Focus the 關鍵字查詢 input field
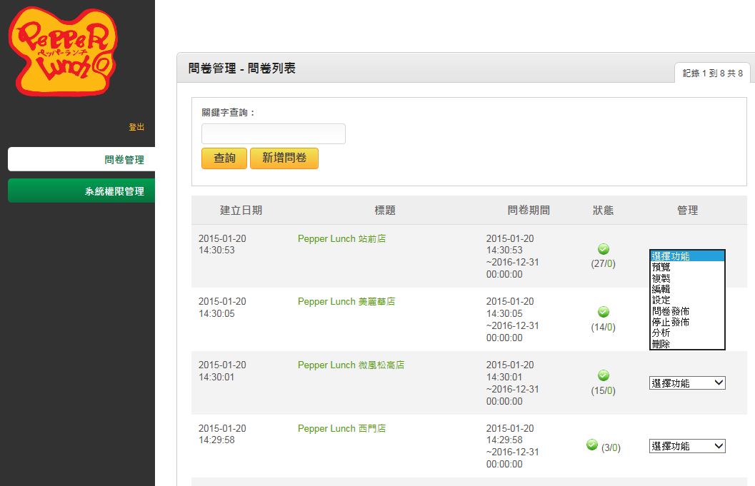Screen dimensions: 755x486 (x=274, y=133)
